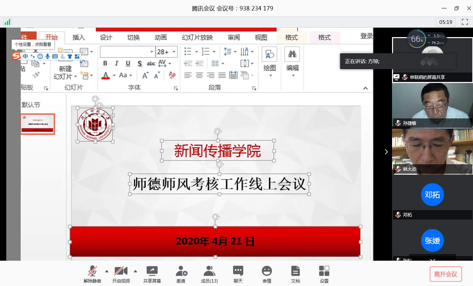Enter full screen mode icon
Viewport: 473px width, 286px height.
pos(465,22)
